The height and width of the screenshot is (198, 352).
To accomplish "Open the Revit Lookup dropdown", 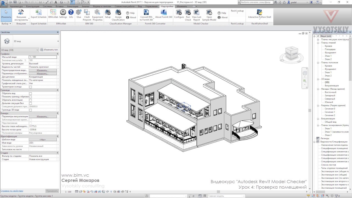I will click(x=237, y=12).
